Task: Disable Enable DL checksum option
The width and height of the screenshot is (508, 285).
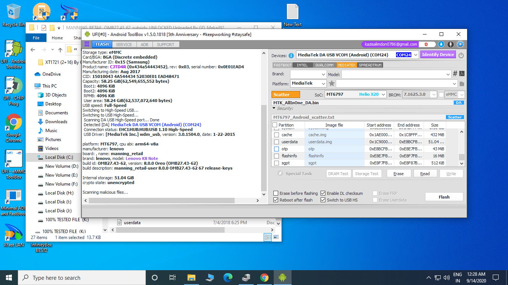Action: click(323, 193)
